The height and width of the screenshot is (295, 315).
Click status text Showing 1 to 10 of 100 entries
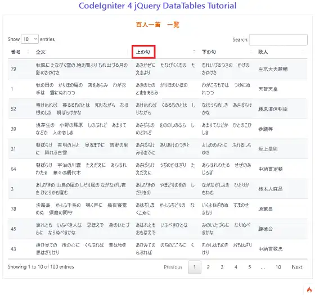pyautogui.click(x=40, y=267)
